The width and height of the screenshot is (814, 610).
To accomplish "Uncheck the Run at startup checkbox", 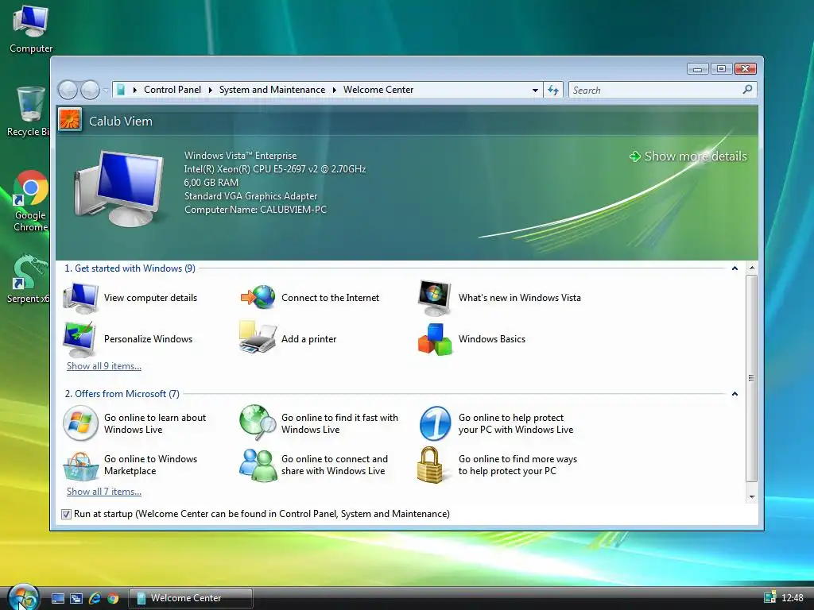I will pos(66,514).
